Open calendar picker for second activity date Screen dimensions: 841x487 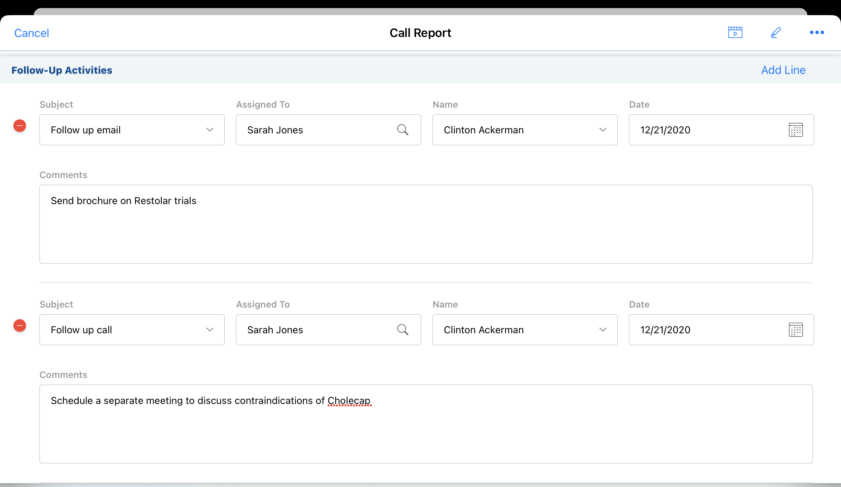pyautogui.click(x=796, y=330)
